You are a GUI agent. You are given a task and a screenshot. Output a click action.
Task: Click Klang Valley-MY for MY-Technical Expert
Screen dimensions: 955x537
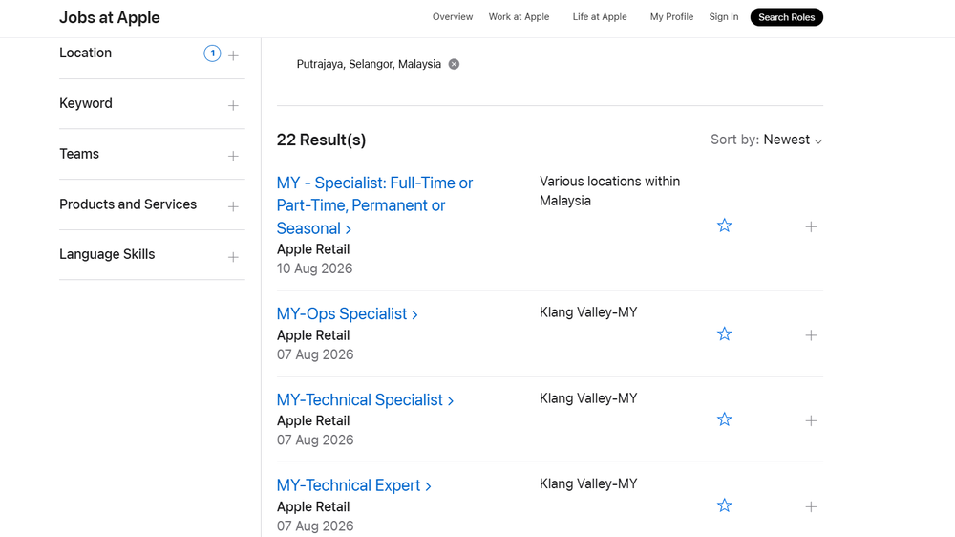point(588,483)
